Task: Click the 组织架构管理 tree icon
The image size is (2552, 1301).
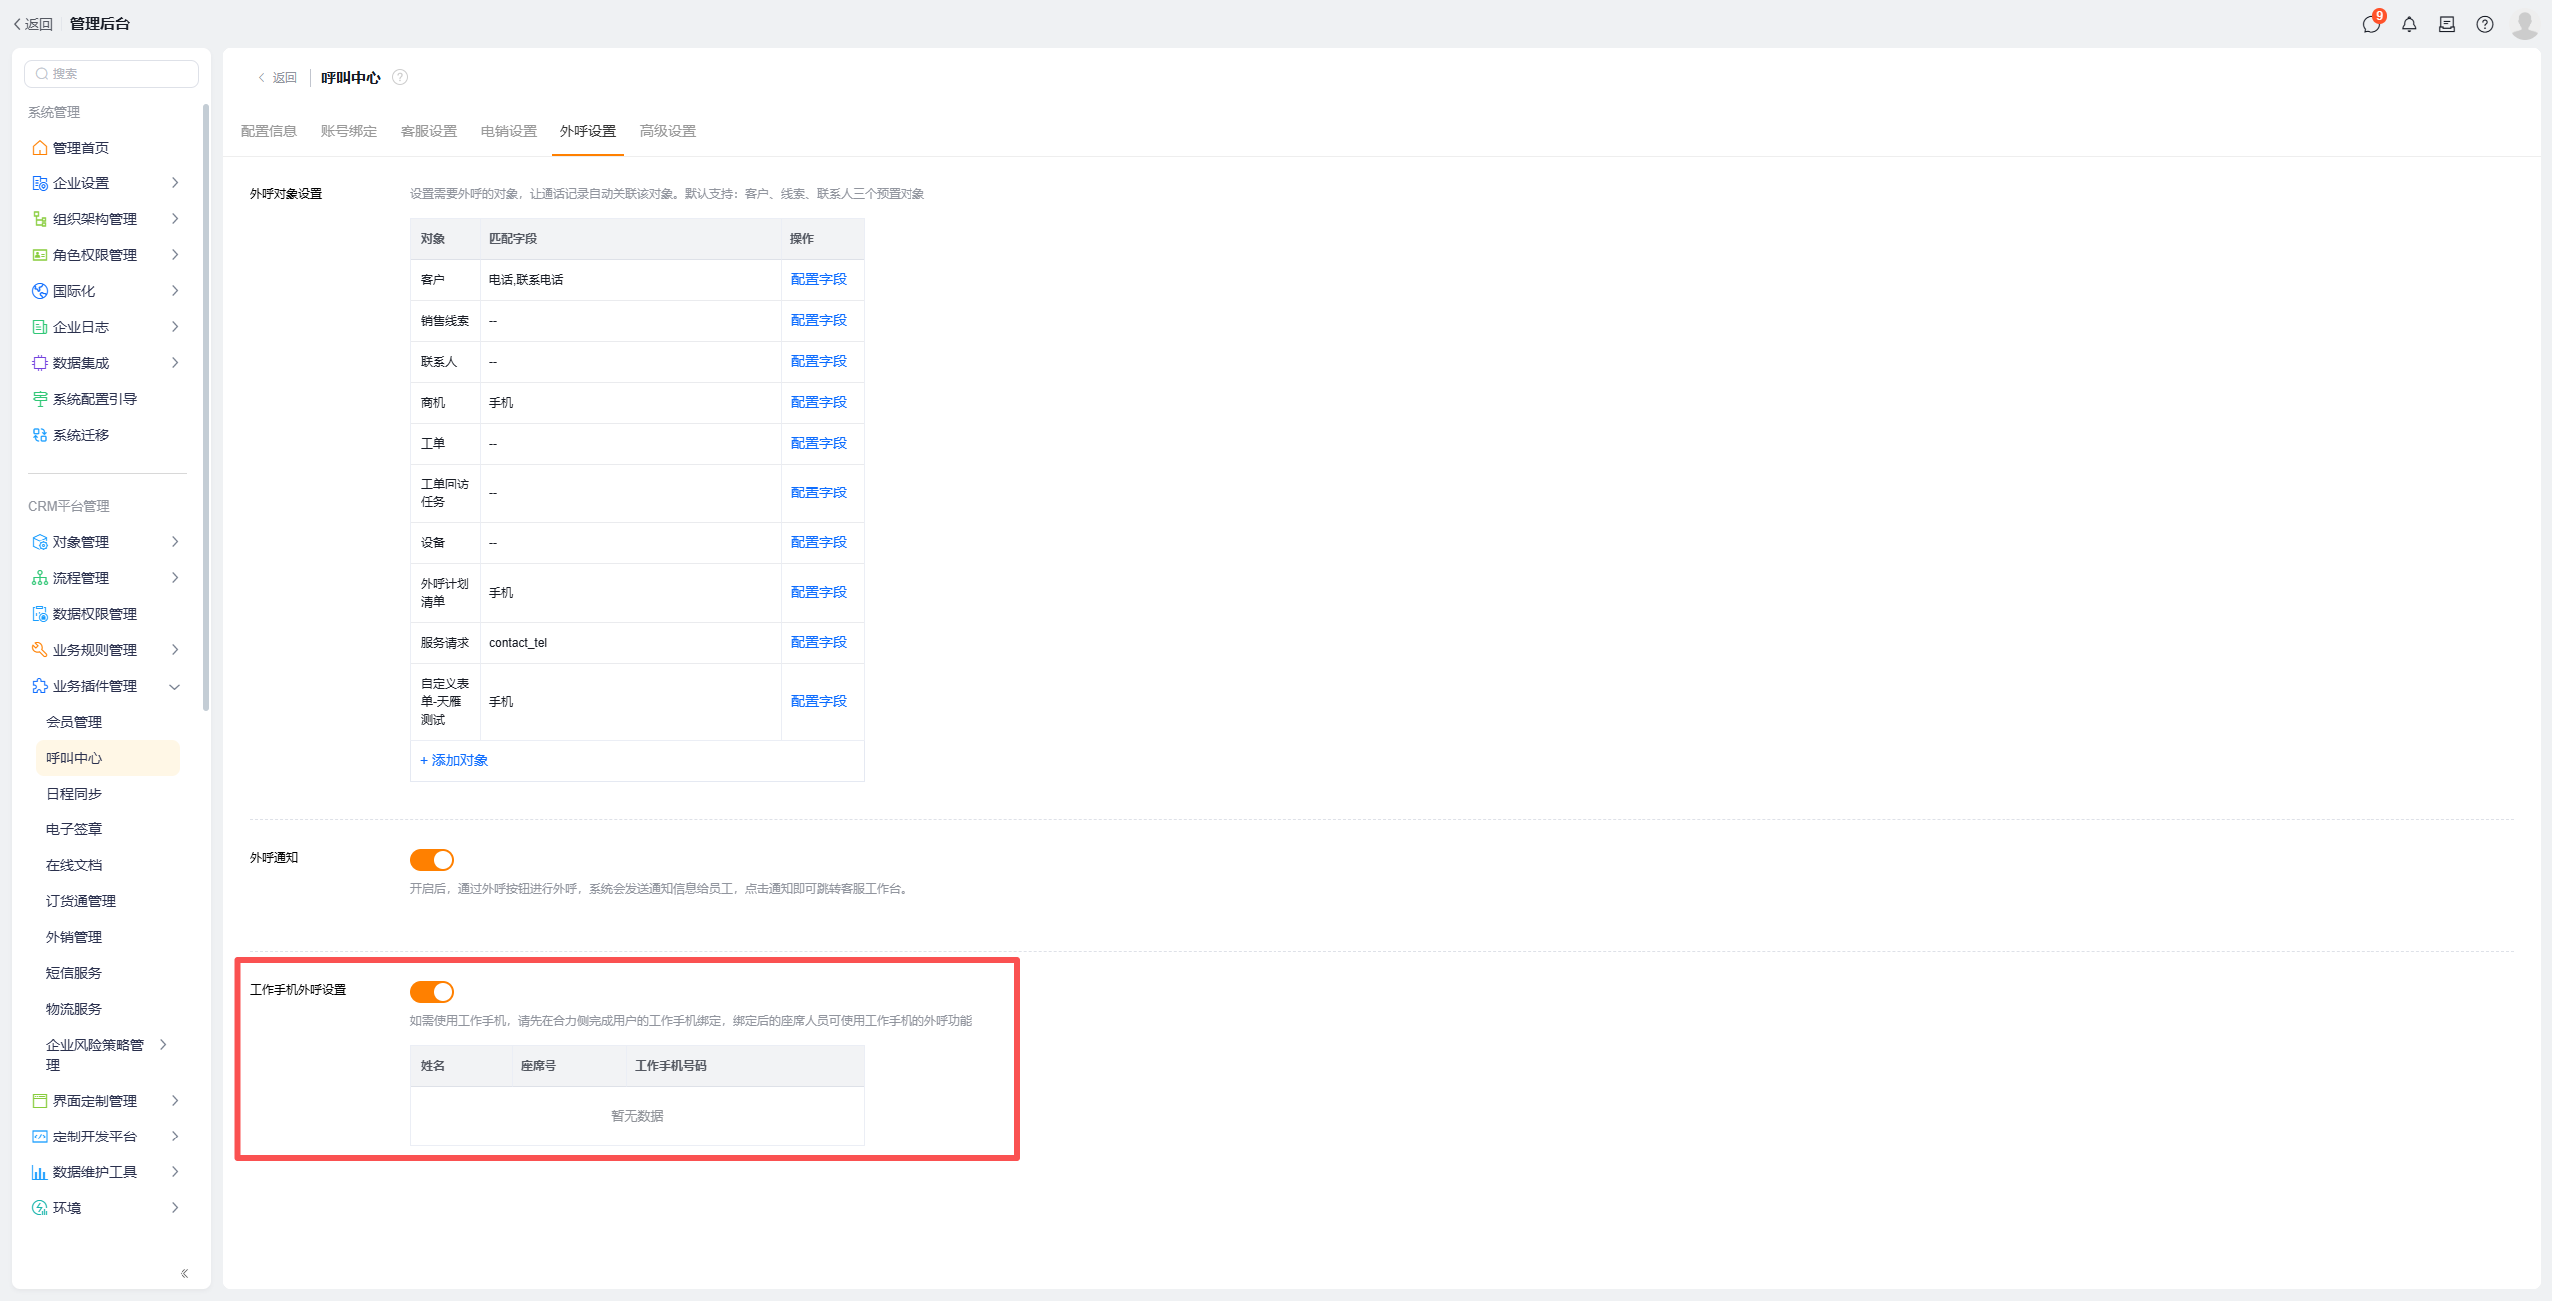Action: [40, 219]
